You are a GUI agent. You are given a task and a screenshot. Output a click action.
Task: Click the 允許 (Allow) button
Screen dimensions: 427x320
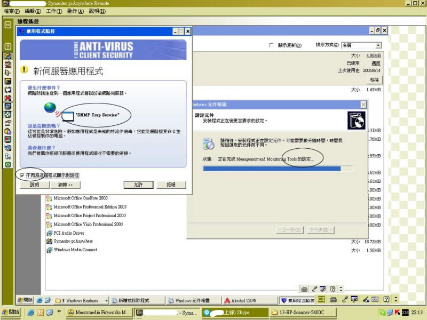point(139,185)
